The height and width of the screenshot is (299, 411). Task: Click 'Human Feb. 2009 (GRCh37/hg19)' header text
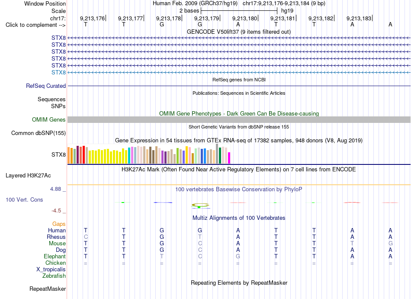tap(195, 3)
